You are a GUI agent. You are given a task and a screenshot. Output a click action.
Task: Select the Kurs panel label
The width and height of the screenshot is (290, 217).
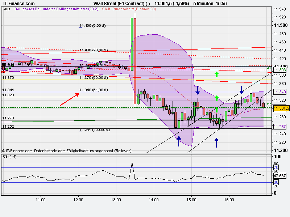coord(6,10)
